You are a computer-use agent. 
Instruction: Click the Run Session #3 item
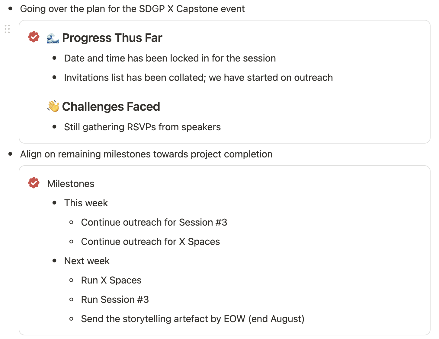[x=115, y=299]
